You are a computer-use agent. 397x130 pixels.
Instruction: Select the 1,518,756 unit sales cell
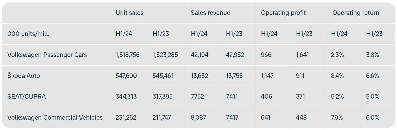[x=127, y=55]
